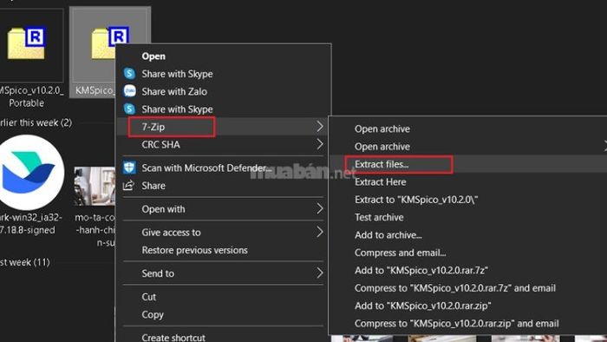
Task: Click the 'Last week (11)' group header
Action: 25,262
